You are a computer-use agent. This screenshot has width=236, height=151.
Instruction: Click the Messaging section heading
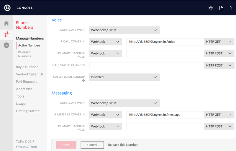[x=62, y=93]
